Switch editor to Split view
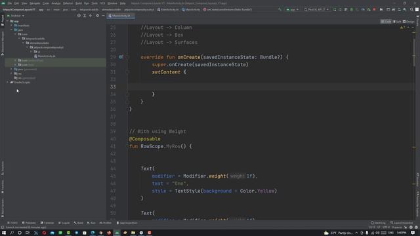 (x=397, y=22)
